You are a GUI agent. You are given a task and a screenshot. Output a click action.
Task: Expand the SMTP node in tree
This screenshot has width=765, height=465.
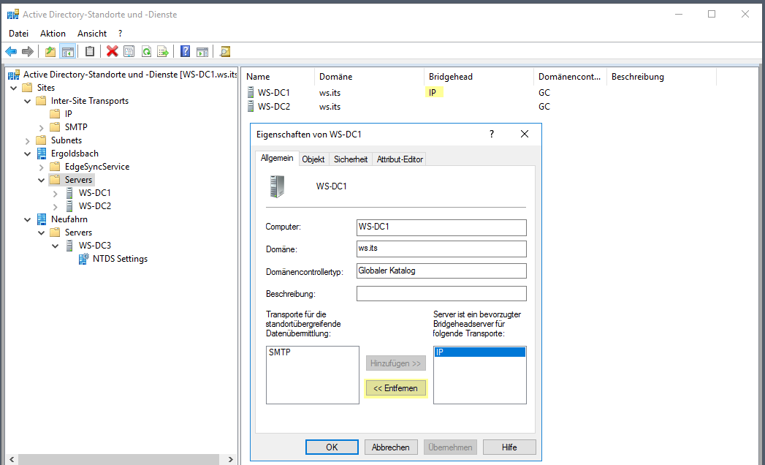(42, 127)
